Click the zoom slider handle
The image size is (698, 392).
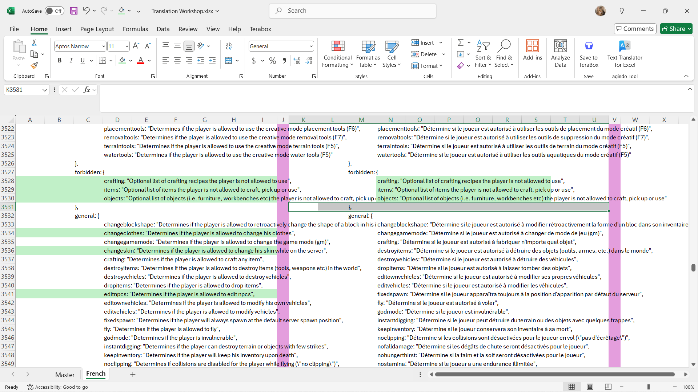click(648, 387)
